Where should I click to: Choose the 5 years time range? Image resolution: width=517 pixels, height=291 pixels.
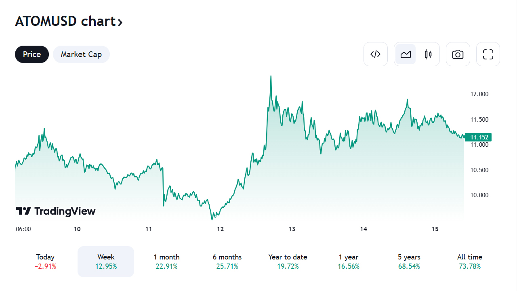pyautogui.click(x=409, y=261)
